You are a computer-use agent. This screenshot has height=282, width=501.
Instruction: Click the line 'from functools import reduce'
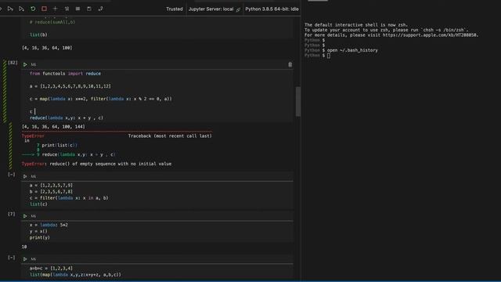[x=65, y=74]
